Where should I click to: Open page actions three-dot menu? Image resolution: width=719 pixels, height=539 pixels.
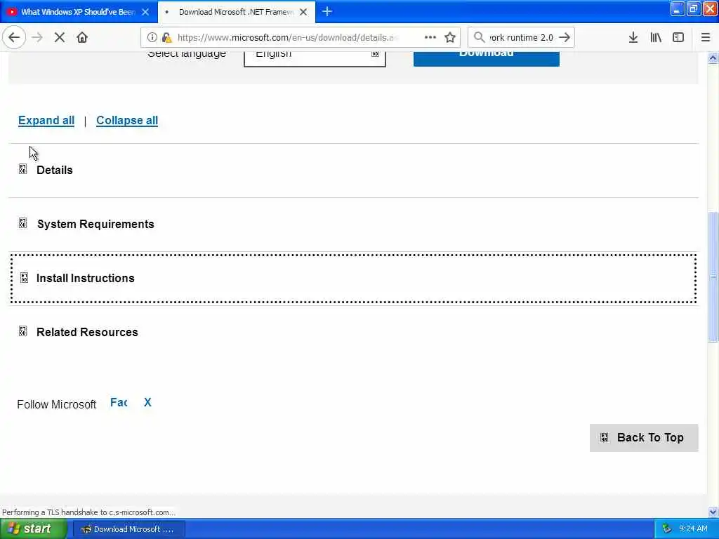tap(430, 37)
